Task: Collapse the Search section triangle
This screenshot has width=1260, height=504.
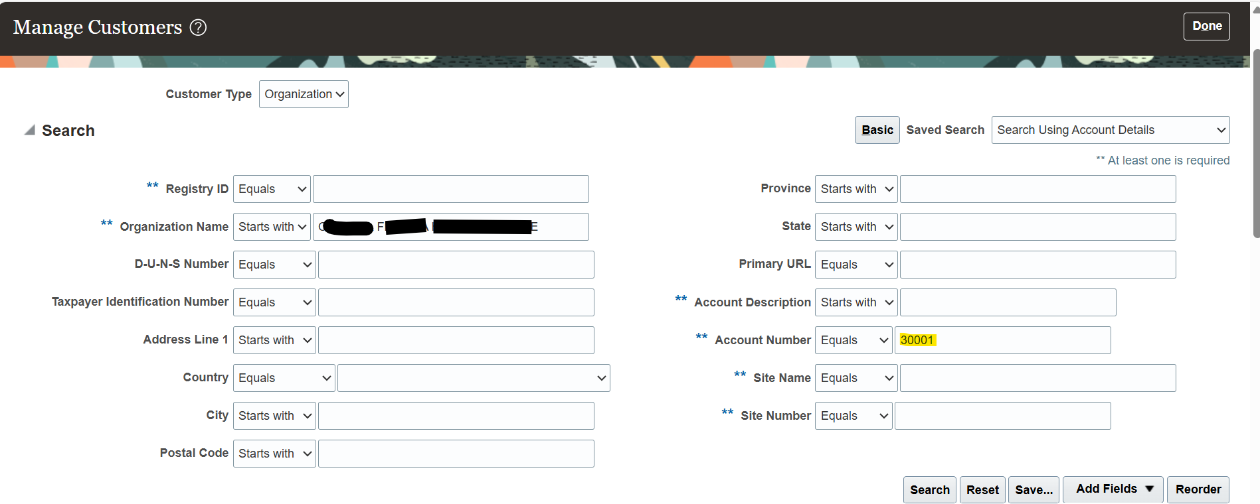Action: coord(30,130)
